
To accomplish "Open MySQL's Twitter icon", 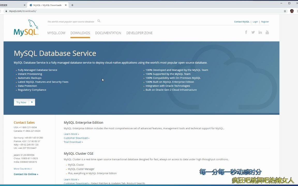I will 253,32.
